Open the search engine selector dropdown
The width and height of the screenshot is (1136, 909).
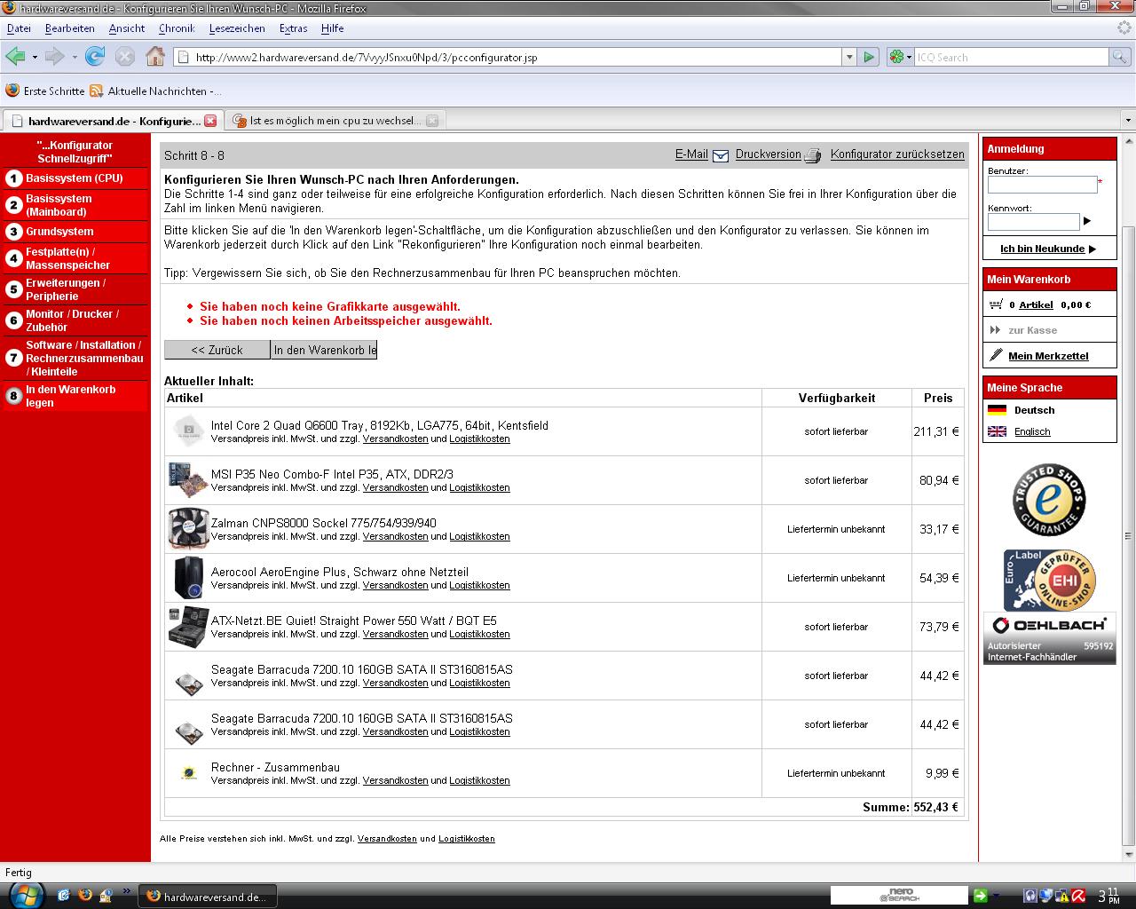coord(900,57)
